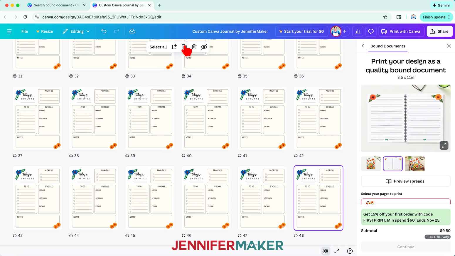Expand the Editing mode dropdown
The width and height of the screenshot is (455, 256).
(x=76, y=31)
